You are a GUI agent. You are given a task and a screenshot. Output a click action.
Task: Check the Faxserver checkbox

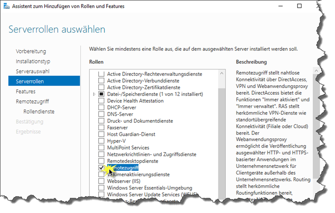(x=101, y=127)
